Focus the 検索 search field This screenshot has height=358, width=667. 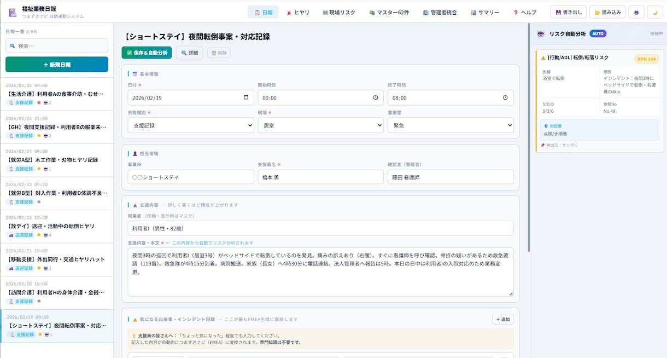57,46
